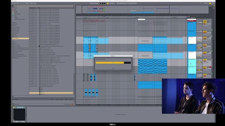Select the upper gray frozen clip in the arrangement
The width and height of the screenshot is (225, 126).
[x=145, y=41]
